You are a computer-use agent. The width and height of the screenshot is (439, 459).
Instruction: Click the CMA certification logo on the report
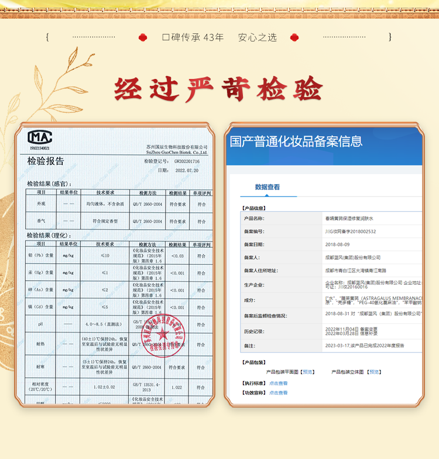[x=40, y=137]
